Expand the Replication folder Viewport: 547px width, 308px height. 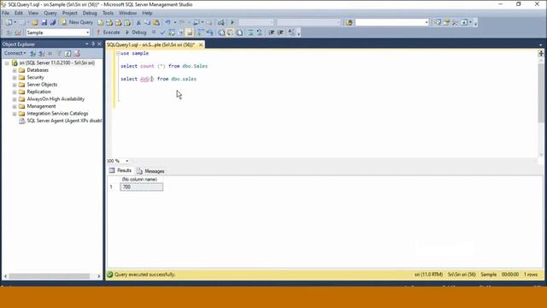[15, 92]
